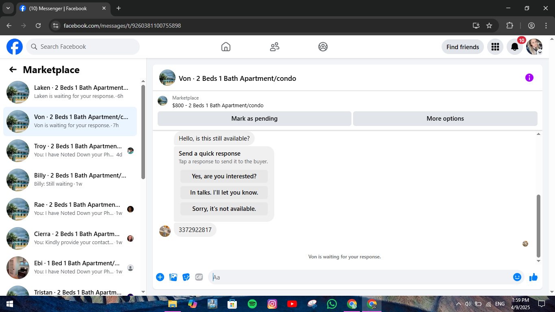Bookmark this page with the star
This screenshot has width=555, height=312.
point(489,26)
